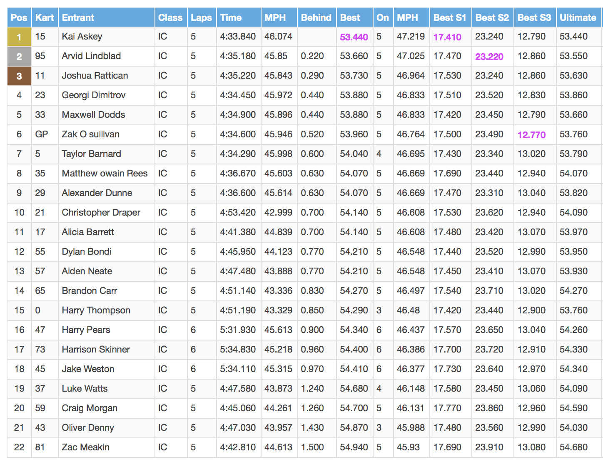Click entrant Harry Pears
Screen dimensions: 603x462
click(x=86, y=330)
